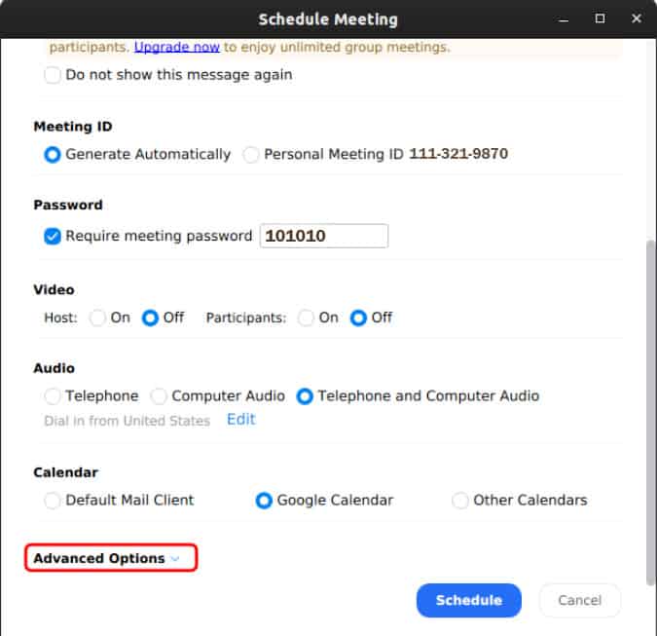
Task: Select Generate Automatically meeting ID
Action: click(53, 154)
